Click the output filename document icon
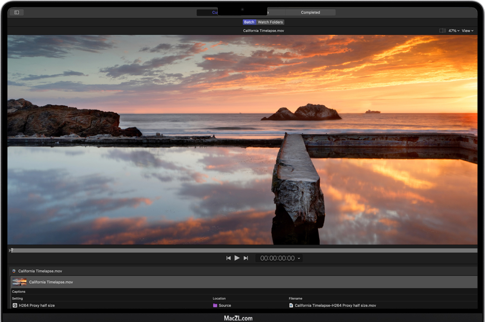The height and width of the screenshot is (322, 485). pyautogui.click(x=291, y=305)
